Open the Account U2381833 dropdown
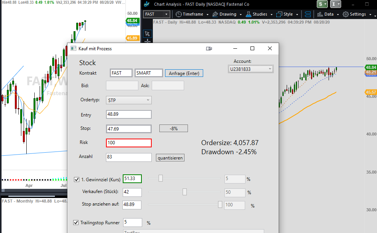Screen dimensions: 377x233 pos(250,69)
